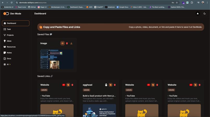
Task: Click the Dev Mode toggle logo
Action: point(6,13)
